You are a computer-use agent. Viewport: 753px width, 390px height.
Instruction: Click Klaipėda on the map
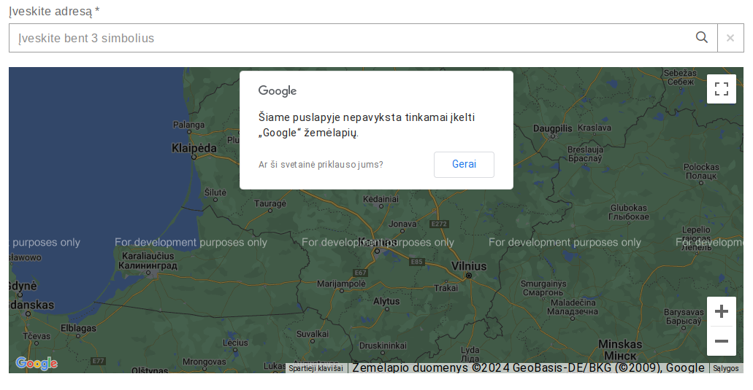coord(194,148)
